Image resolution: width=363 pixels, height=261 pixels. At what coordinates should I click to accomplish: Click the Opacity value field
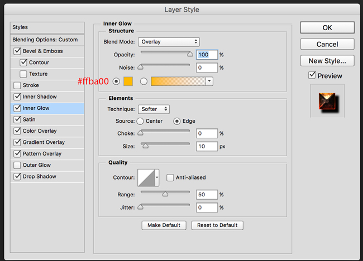(207, 55)
